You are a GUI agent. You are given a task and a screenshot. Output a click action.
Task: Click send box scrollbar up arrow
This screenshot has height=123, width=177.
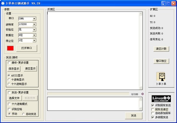pos(140,99)
